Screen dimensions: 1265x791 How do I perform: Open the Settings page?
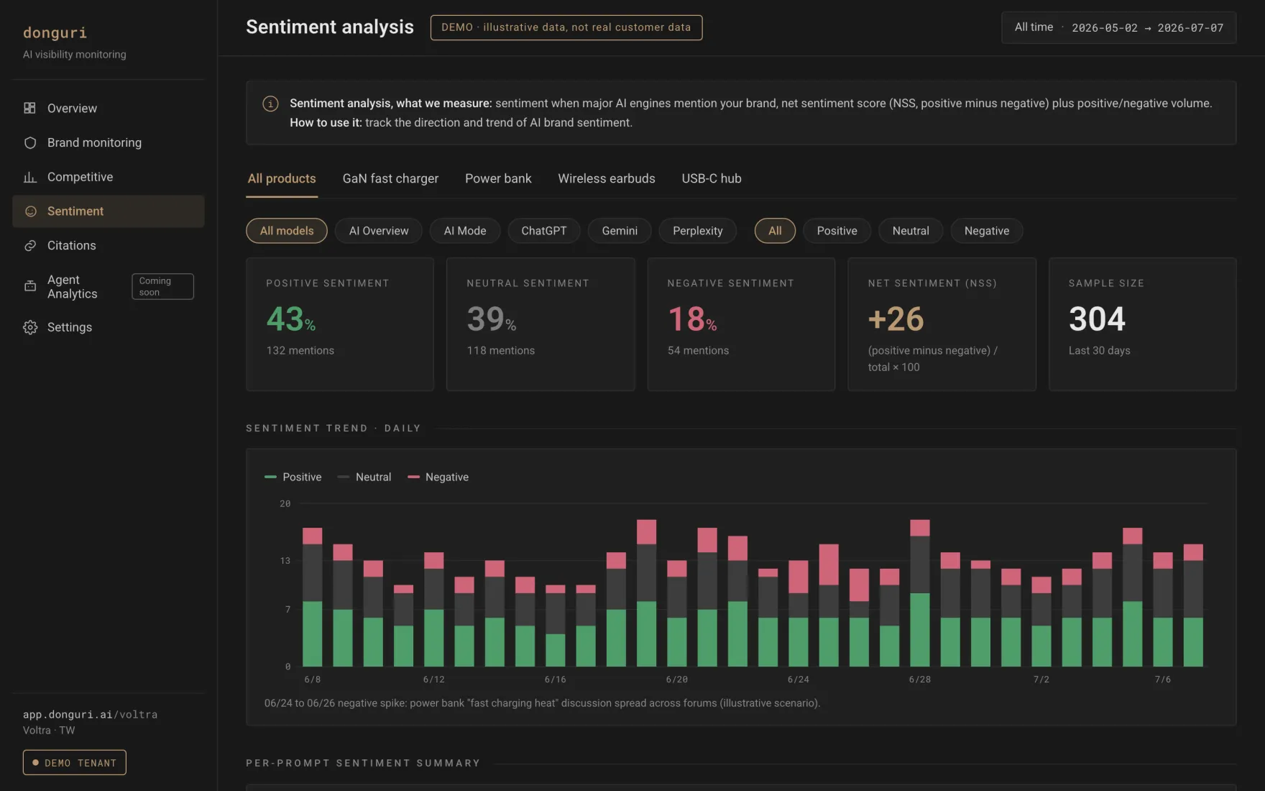coord(109,327)
